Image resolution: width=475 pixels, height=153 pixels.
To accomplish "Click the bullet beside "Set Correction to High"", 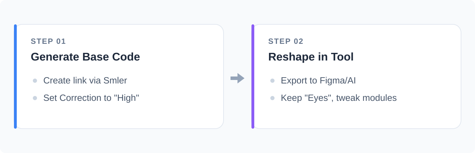I will click(x=35, y=98).
